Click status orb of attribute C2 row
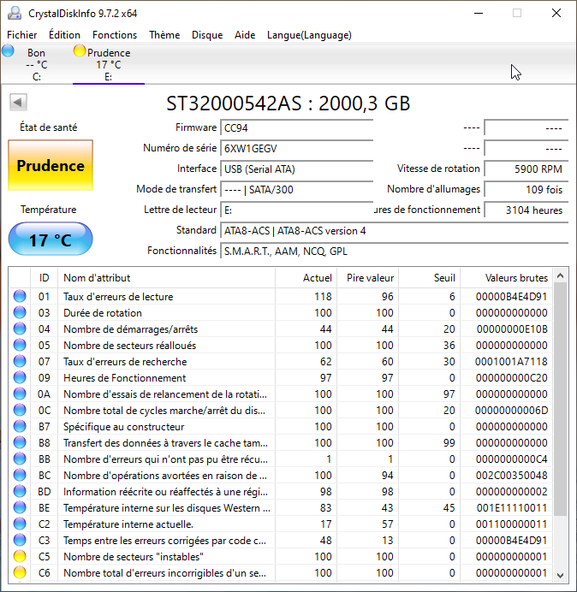This screenshot has width=577, height=592. coord(20,524)
